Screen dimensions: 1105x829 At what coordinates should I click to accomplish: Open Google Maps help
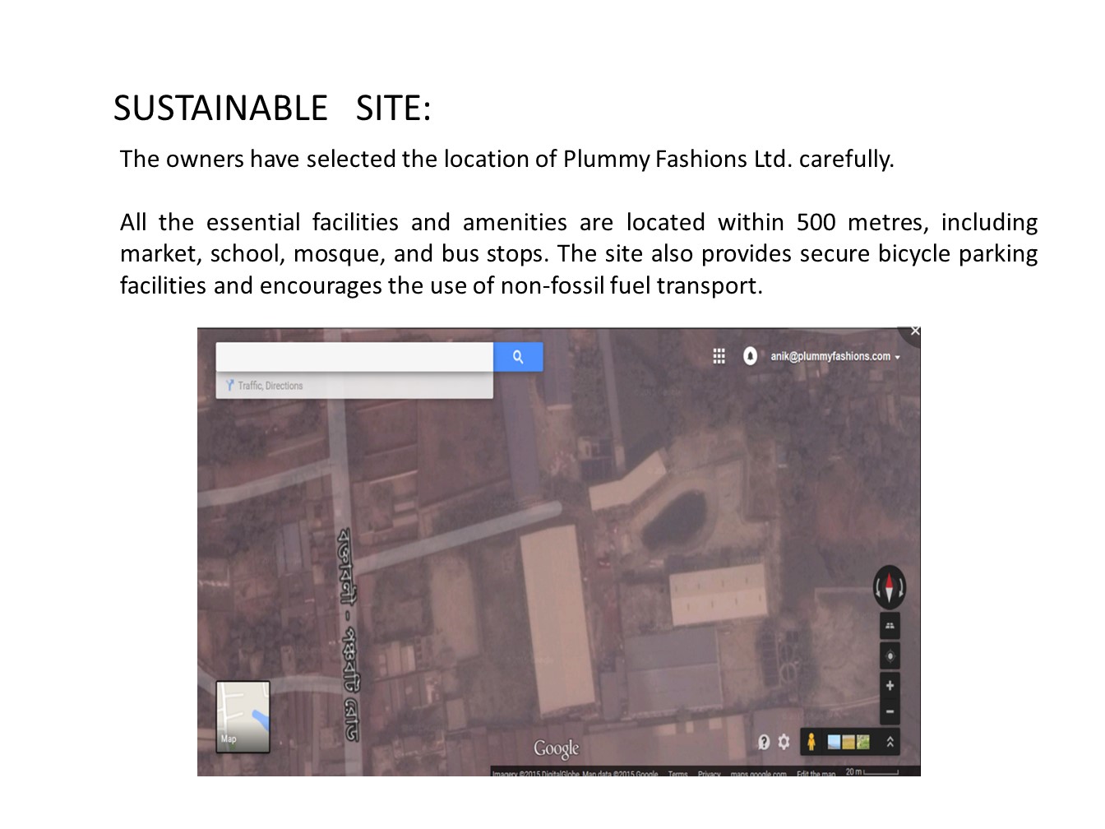tap(763, 742)
